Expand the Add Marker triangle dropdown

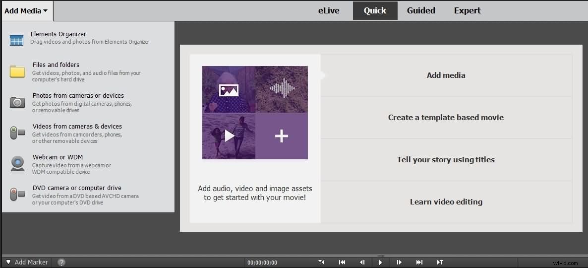coord(8,263)
